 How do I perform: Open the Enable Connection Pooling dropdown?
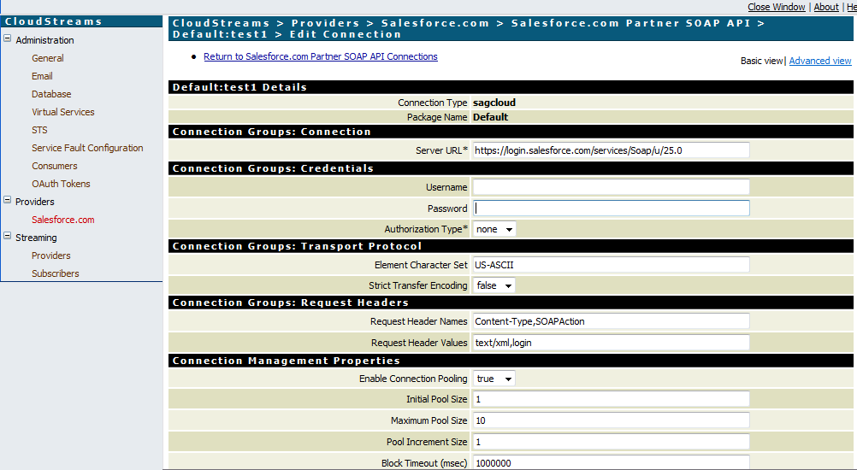click(494, 379)
